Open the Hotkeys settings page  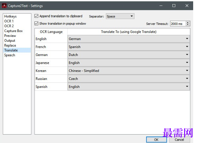[x=17, y=16]
